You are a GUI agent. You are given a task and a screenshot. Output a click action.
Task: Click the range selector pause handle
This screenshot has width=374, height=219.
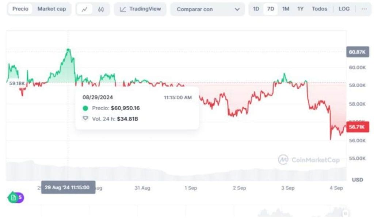click(345, 213)
